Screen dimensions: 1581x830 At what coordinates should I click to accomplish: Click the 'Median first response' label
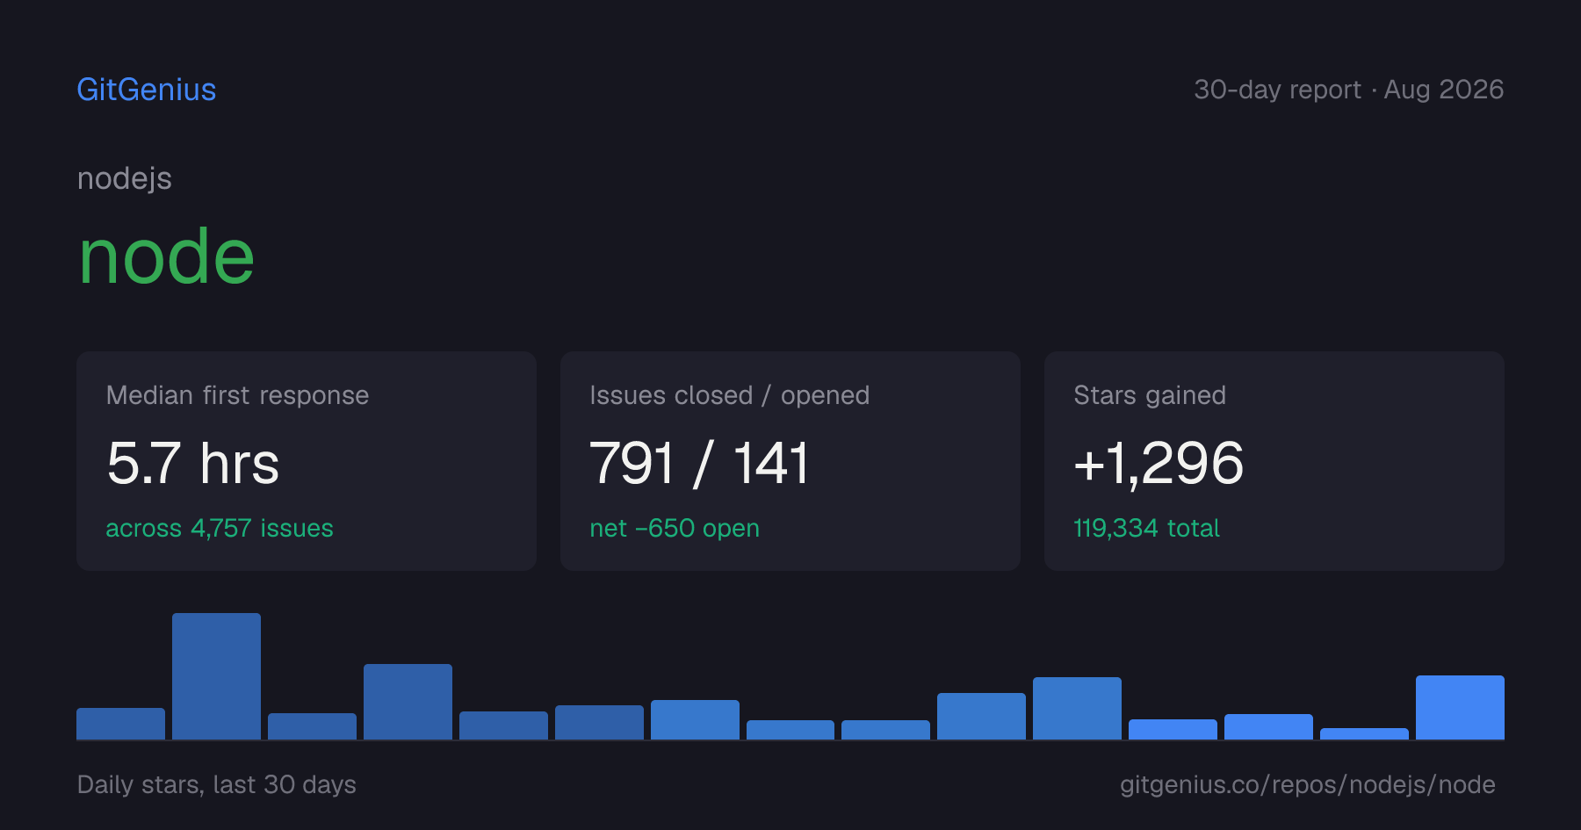[237, 395]
